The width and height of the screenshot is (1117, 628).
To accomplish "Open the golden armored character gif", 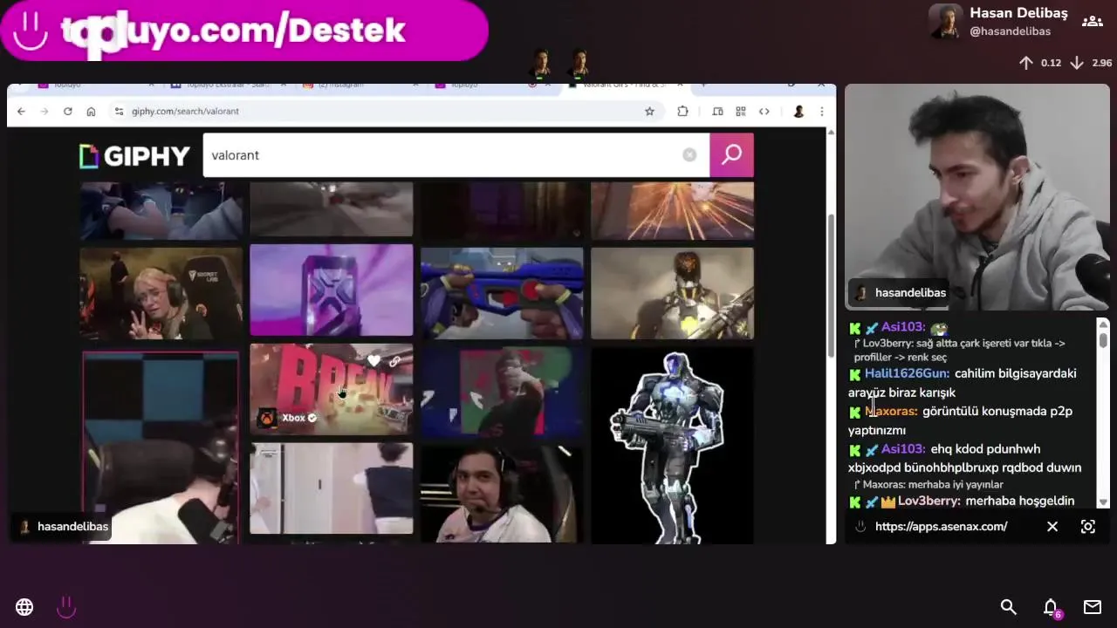I will [672, 292].
